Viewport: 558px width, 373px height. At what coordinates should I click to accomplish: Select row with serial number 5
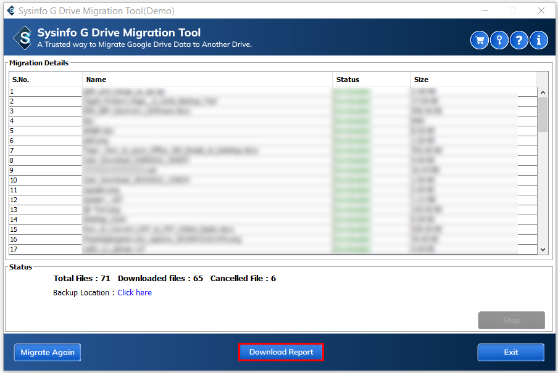[273, 131]
